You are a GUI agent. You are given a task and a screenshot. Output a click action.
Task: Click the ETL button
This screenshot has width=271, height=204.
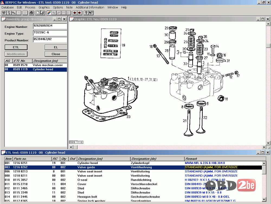pyautogui.click(x=16, y=47)
